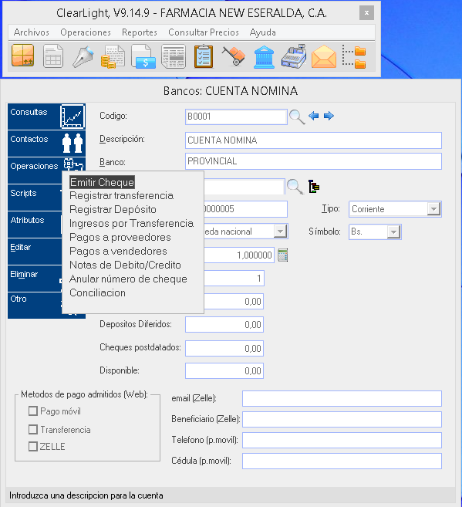This screenshot has height=507, width=462.
Task: Open the Consultar Precios menu
Action: pos(204,32)
